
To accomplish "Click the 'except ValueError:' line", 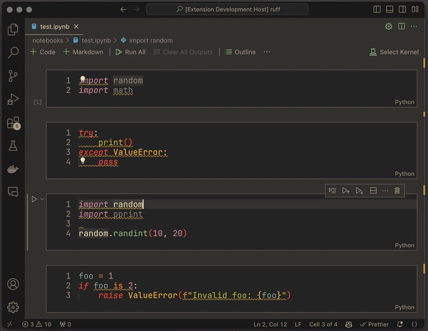I will 123,152.
